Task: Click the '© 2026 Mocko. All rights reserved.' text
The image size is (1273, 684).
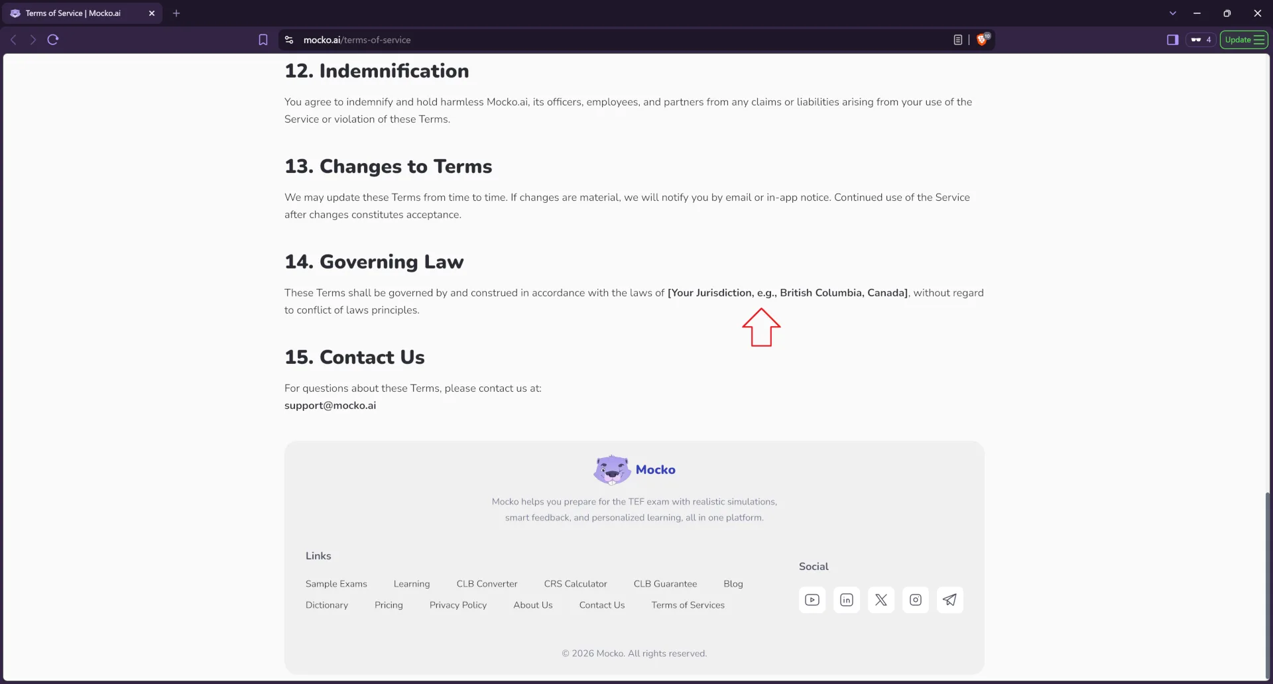Action: [634, 654]
